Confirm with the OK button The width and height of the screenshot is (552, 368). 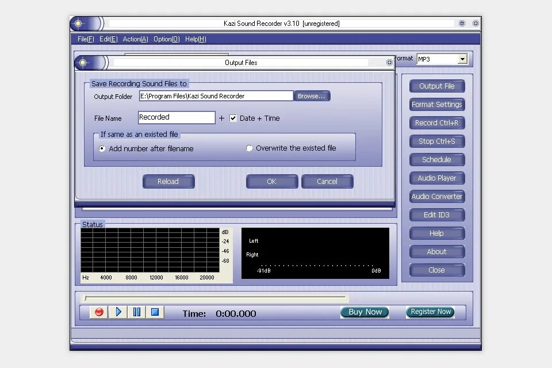click(x=272, y=181)
